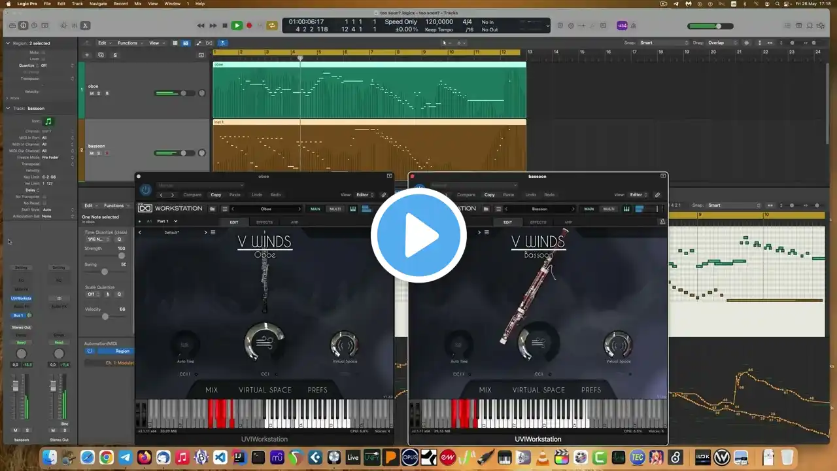Open the Mix menu
The width and height of the screenshot is (837, 471).
pyautogui.click(x=138, y=3)
